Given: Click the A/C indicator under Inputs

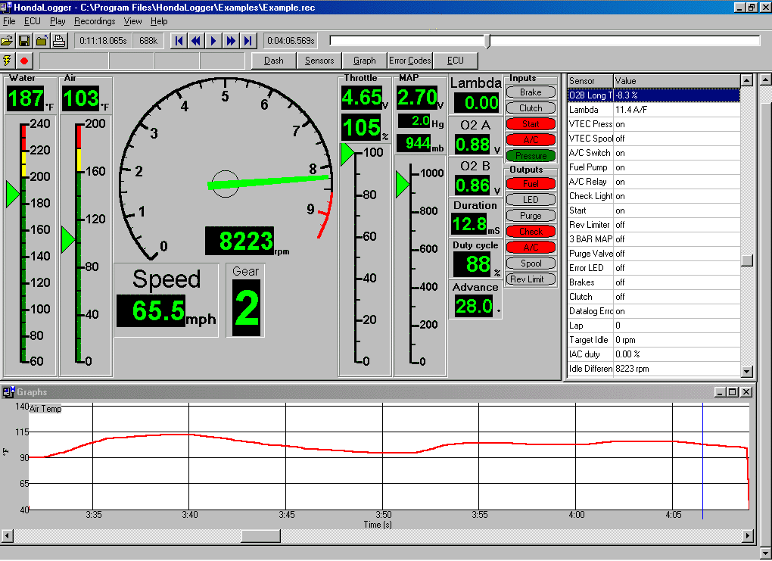Looking at the screenshot, I should pyautogui.click(x=531, y=140).
